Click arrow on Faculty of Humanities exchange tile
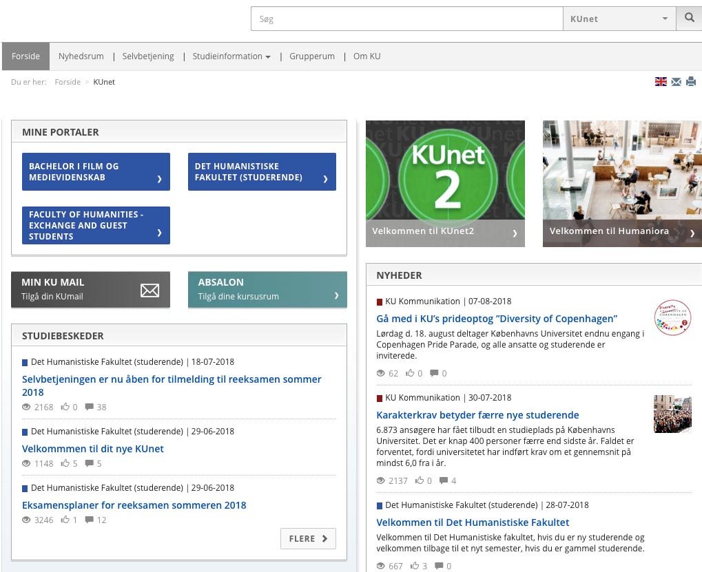702x572 pixels. 159,233
